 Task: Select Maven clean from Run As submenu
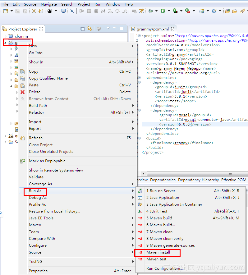(191, 232)
